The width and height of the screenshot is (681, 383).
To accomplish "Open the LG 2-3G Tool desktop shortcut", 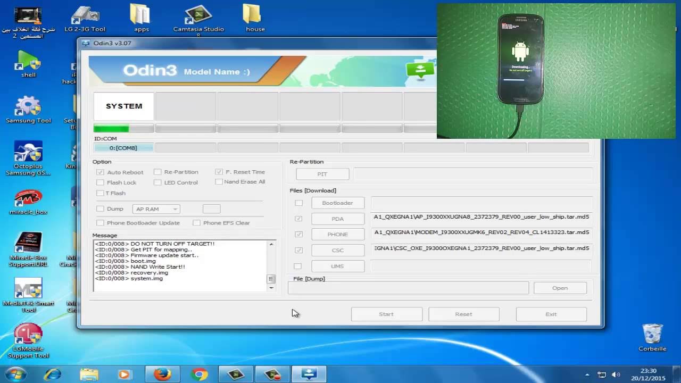I will point(85,19).
